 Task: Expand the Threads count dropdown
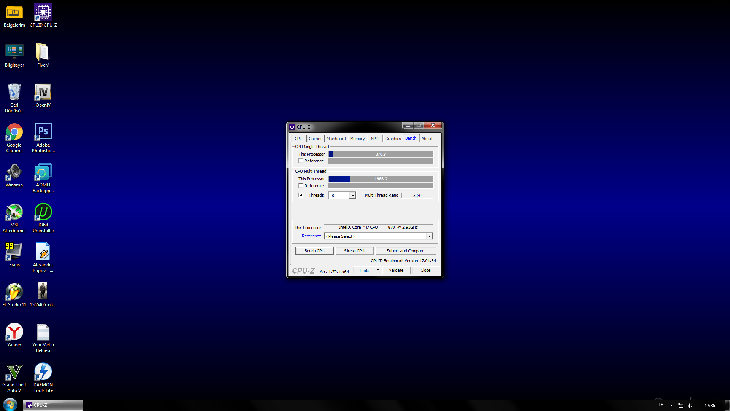coord(352,196)
